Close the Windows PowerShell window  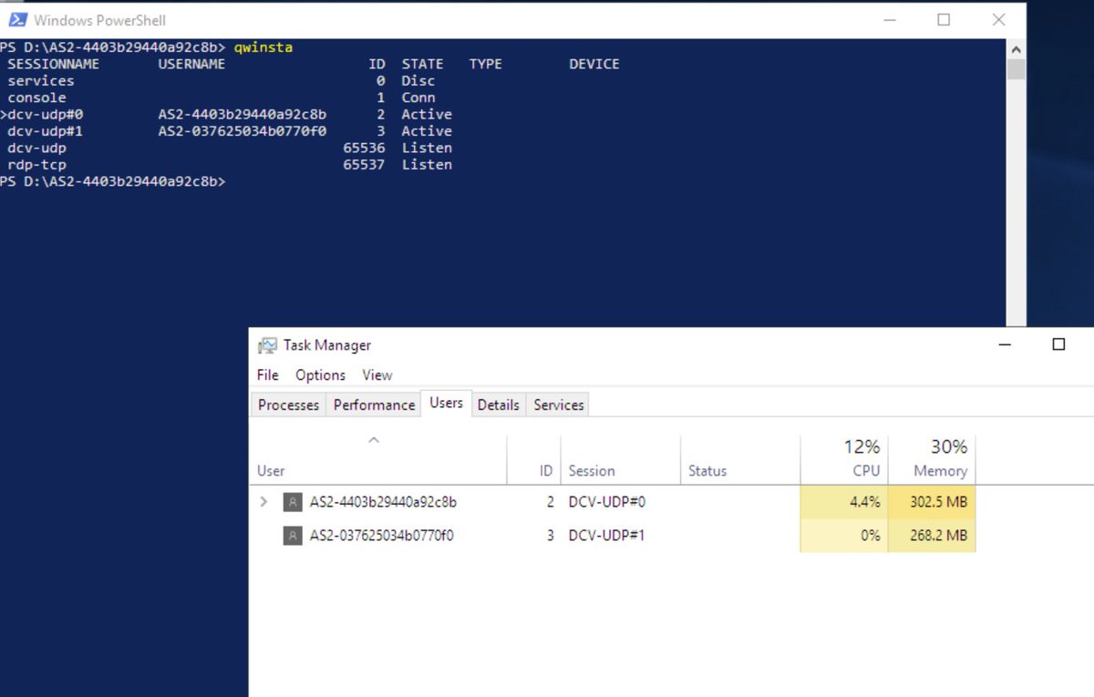click(x=999, y=19)
